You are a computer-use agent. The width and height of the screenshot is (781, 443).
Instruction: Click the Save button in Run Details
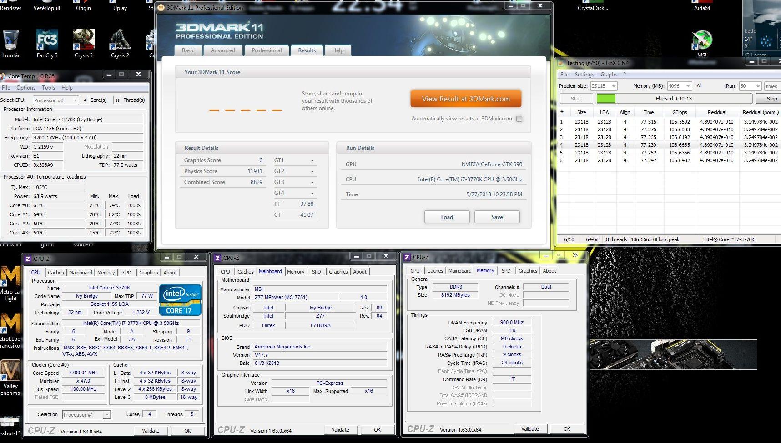point(497,217)
